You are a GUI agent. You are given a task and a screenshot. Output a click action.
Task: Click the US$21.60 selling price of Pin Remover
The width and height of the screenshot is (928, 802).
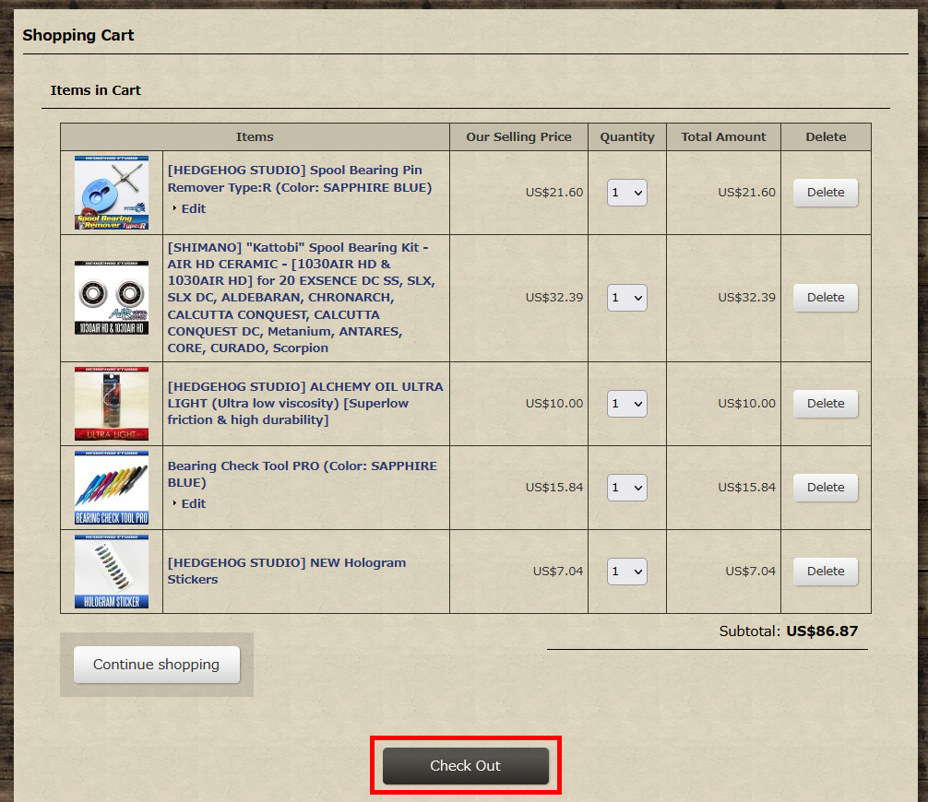coord(554,193)
